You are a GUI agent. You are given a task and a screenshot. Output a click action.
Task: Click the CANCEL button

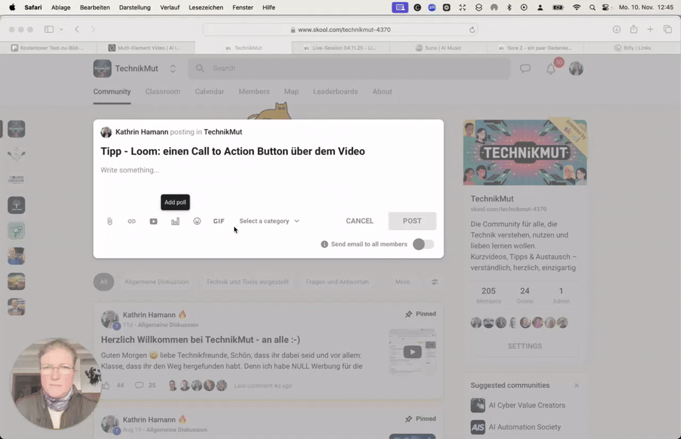tap(359, 221)
